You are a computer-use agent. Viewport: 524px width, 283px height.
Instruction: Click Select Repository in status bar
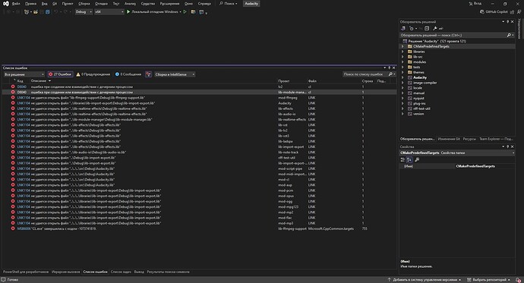point(489,280)
